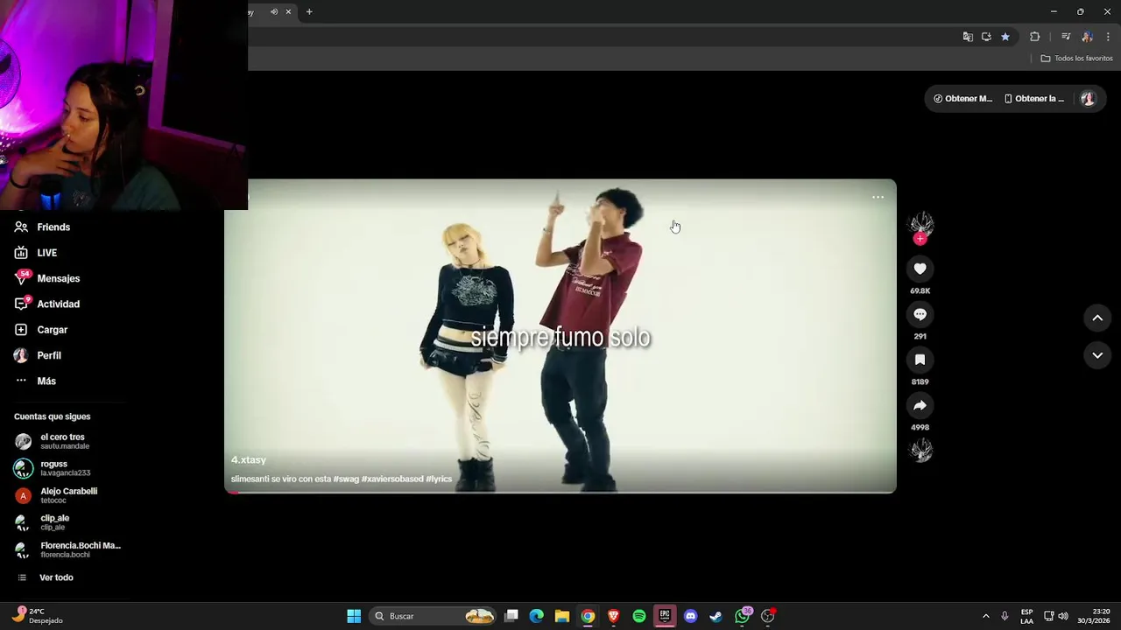Open File Explorer from the taskbar

(x=562, y=616)
